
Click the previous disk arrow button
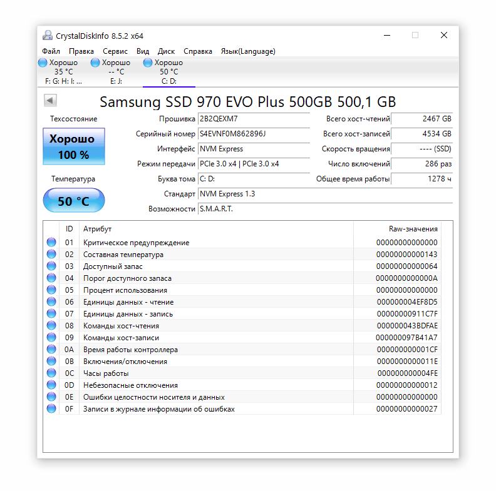[50, 101]
